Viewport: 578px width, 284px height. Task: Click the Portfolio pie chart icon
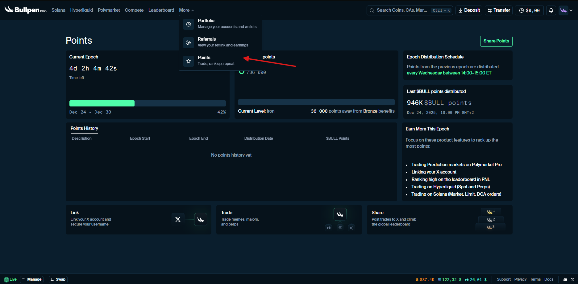189,24
